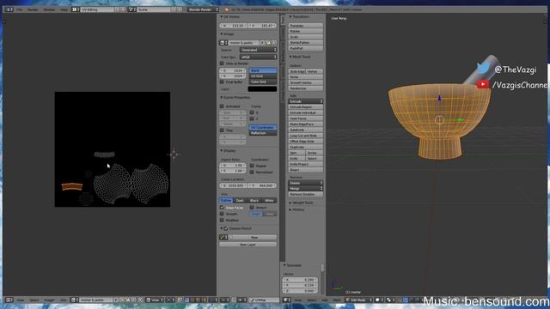The height and width of the screenshot is (309, 550).
Task: Select the UV Grid generated type
Action: pyautogui.click(x=263, y=76)
